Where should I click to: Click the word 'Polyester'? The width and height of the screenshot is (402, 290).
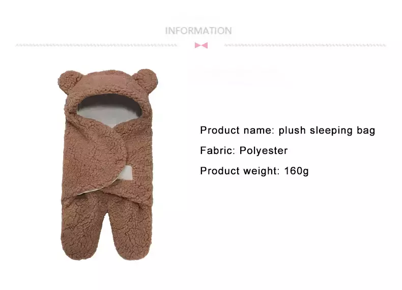(x=264, y=150)
